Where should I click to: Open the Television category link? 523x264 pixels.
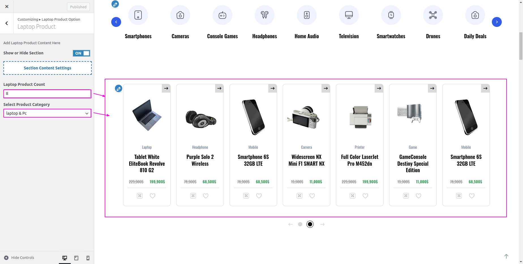pyautogui.click(x=349, y=36)
